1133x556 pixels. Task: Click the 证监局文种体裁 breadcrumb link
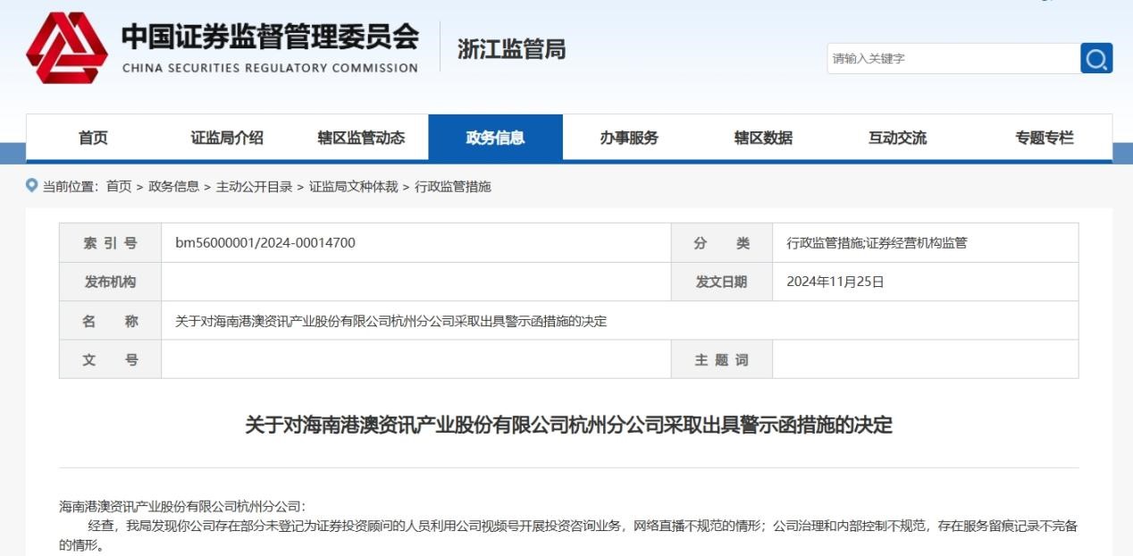click(353, 186)
